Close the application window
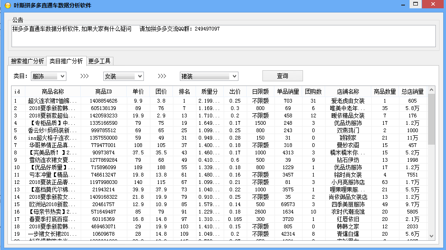This screenshot has width=446, height=250. click(x=433, y=4)
